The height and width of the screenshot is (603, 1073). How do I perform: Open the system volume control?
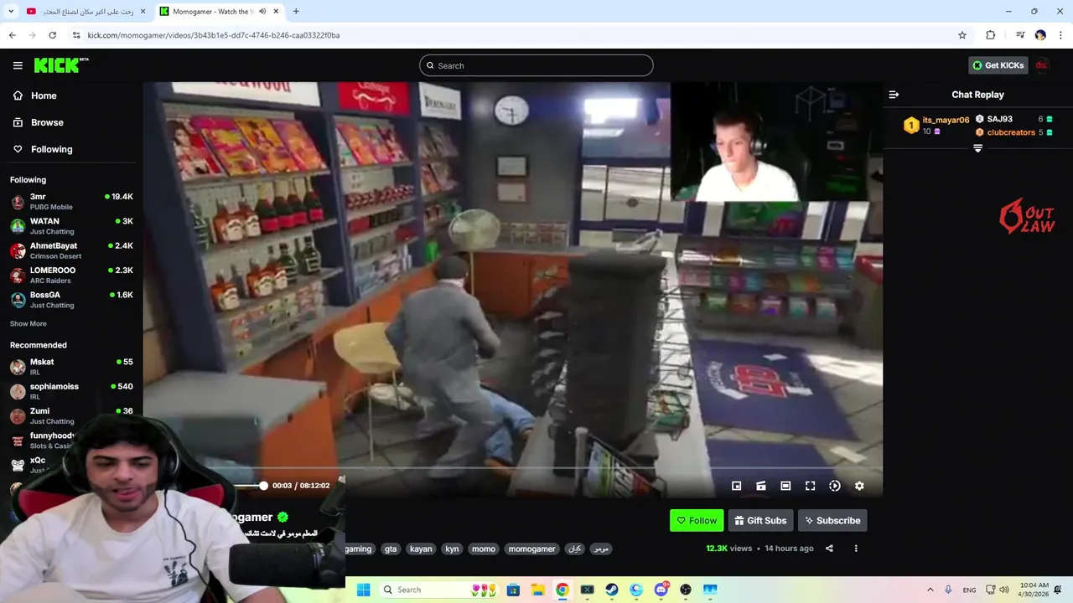point(1004,590)
